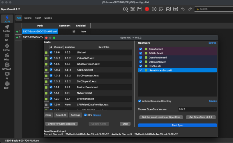Open the DP section in sidebar

(x=7, y=38)
